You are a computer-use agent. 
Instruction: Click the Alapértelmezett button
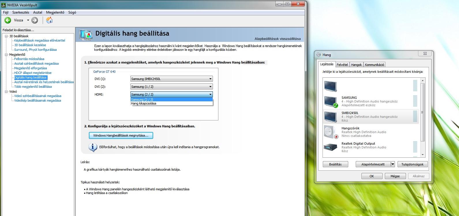tap(373, 164)
